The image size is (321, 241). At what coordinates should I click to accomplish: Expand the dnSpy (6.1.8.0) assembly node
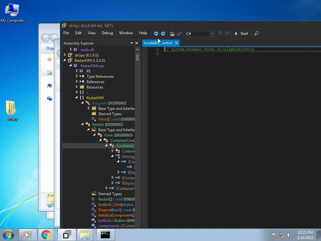pyautogui.click(x=65, y=55)
